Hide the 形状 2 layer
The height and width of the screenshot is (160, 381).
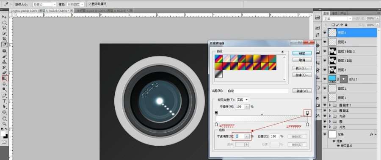(325, 79)
